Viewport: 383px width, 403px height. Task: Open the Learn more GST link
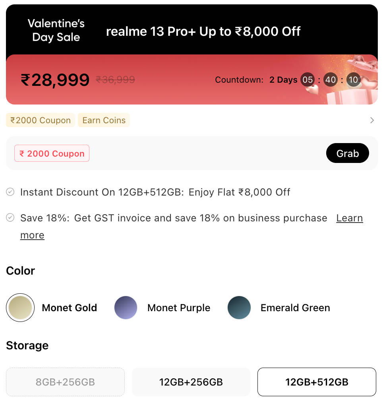pyautogui.click(x=349, y=218)
